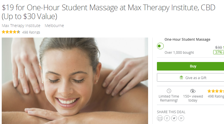224x124 pixels.
Task: Open the 498 Ratings link under title
Action: click(31, 32)
